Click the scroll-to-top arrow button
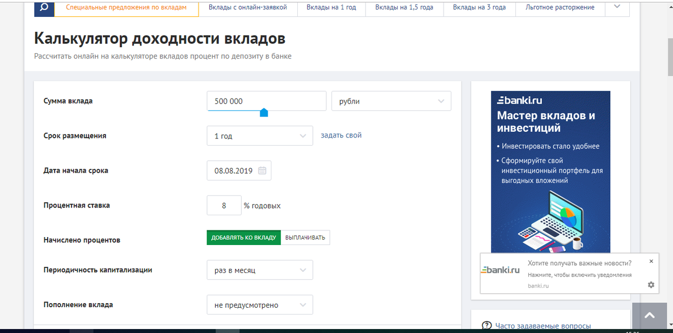The image size is (673, 333). click(649, 316)
